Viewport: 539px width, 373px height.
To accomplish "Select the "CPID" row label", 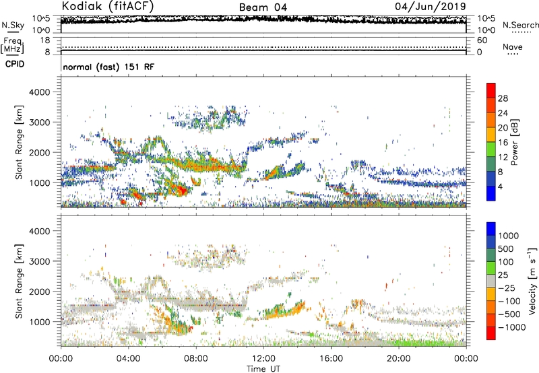I will tap(15, 64).
